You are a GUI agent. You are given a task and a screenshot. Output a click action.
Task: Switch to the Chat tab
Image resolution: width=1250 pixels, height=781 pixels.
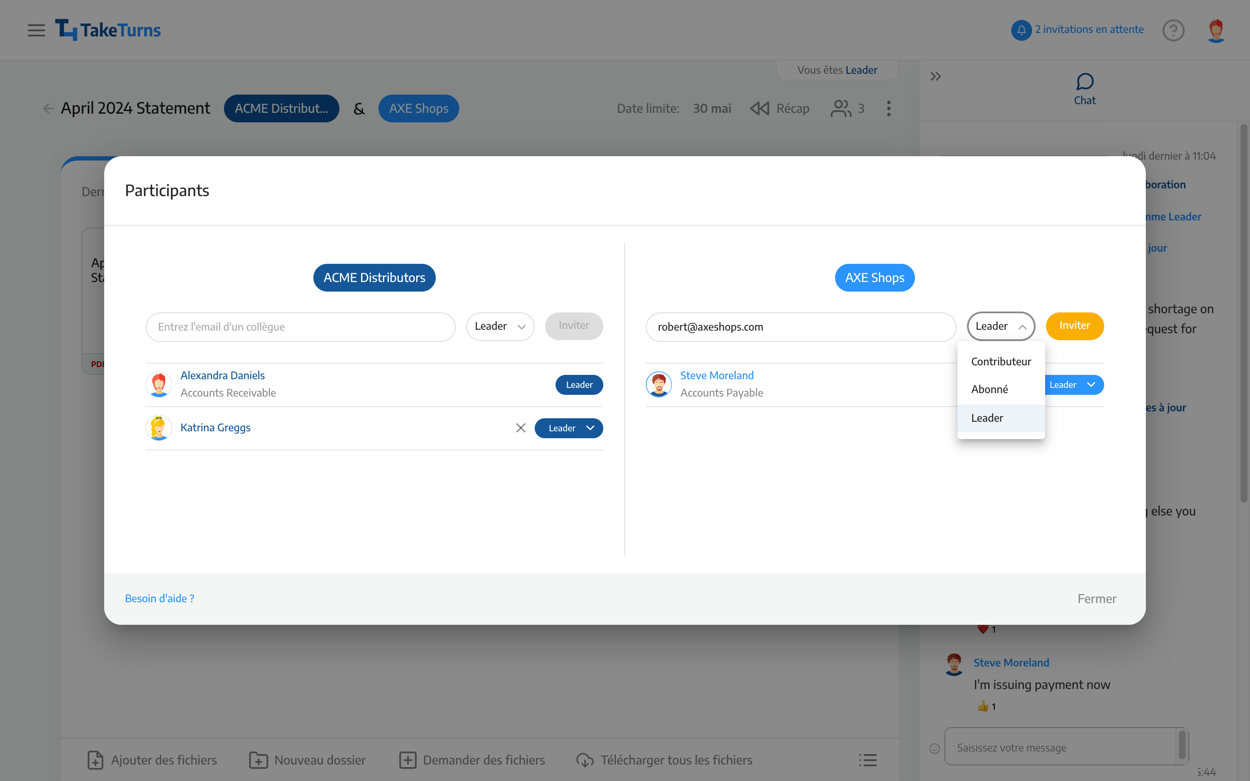(1084, 89)
